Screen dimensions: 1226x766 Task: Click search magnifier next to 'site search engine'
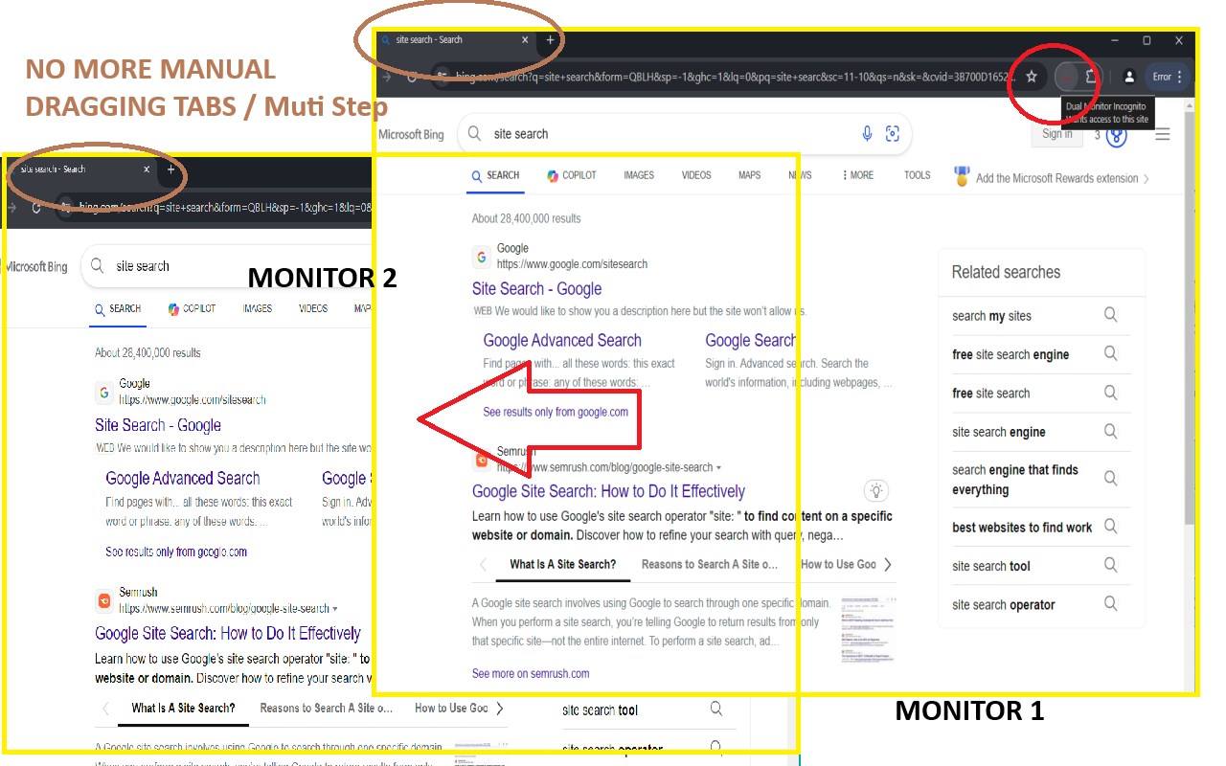[x=1111, y=431]
